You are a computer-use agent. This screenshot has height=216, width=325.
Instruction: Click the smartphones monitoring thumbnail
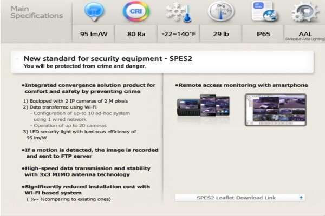203,105
